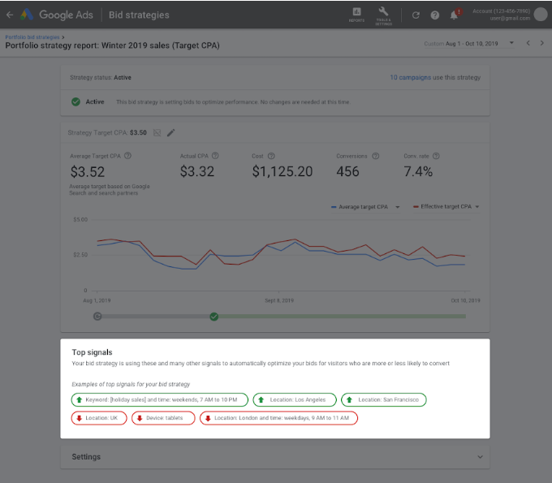Open the Reports icon
This screenshot has width=552, height=483.
[x=356, y=13]
